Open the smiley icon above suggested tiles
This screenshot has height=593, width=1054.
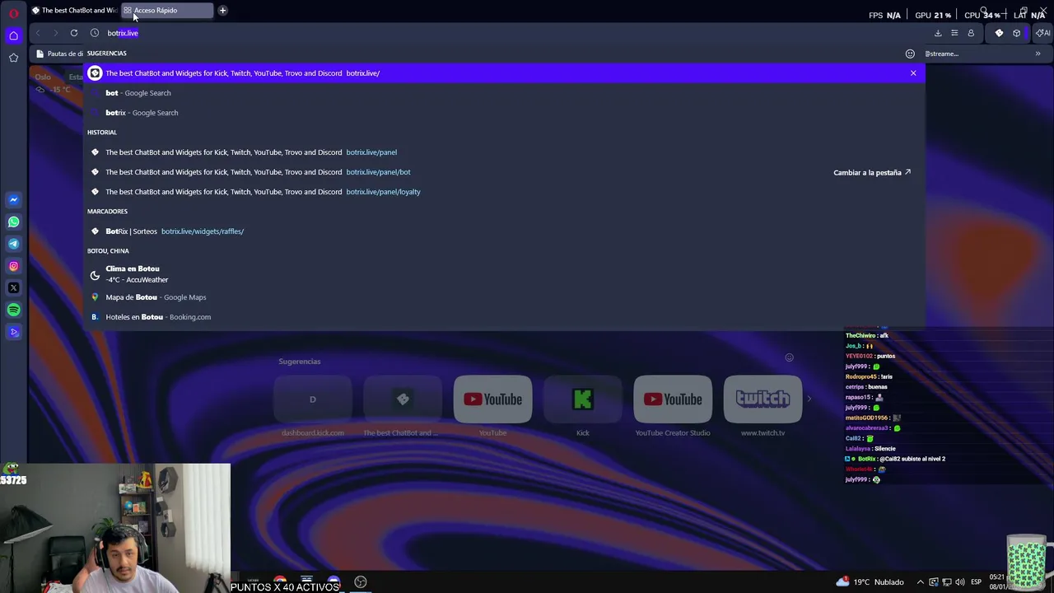point(789,357)
